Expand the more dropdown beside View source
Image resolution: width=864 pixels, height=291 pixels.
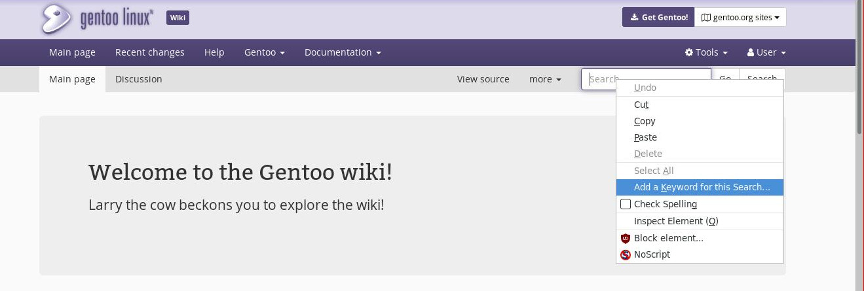545,79
